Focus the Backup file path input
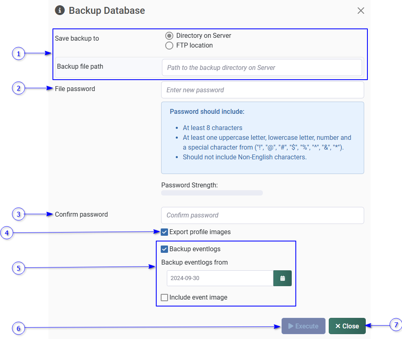 pos(262,67)
